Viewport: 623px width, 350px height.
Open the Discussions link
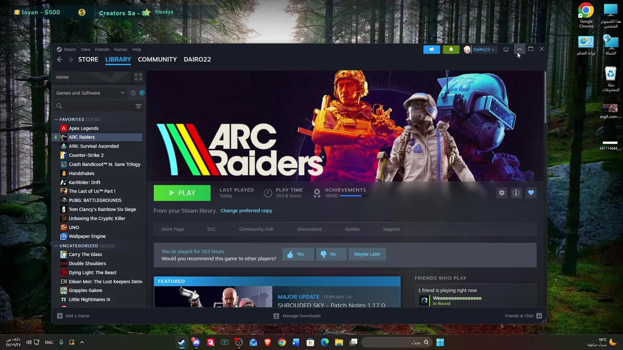click(x=310, y=229)
